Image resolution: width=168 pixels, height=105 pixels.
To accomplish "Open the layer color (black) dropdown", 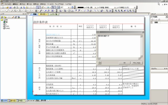I will click(x=95, y=8).
